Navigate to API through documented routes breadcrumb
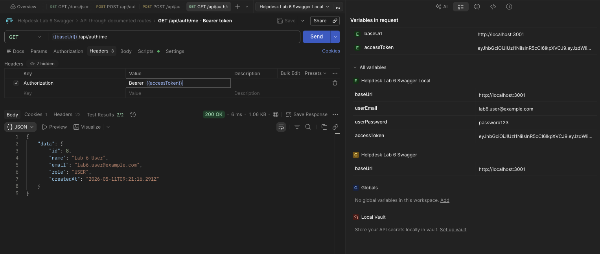The width and height of the screenshot is (600, 254). (x=116, y=21)
